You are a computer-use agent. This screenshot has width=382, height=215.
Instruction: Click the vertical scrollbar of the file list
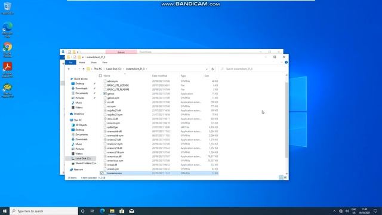(286, 120)
